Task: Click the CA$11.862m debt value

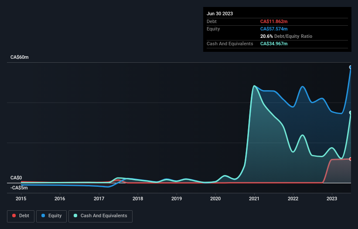Action: point(274,21)
